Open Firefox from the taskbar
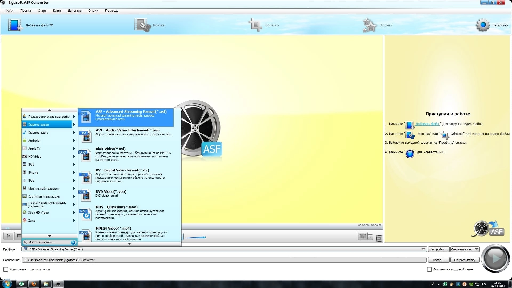The width and height of the screenshot is (512, 288). pos(34,284)
